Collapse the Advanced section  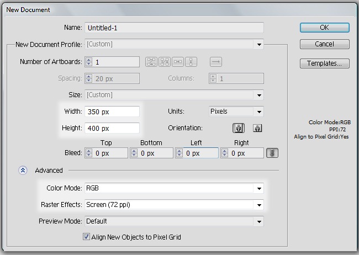click(x=23, y=171)
